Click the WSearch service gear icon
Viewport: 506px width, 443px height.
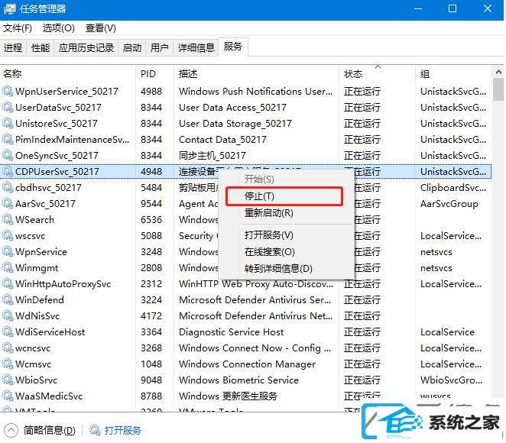click(8, 220)
